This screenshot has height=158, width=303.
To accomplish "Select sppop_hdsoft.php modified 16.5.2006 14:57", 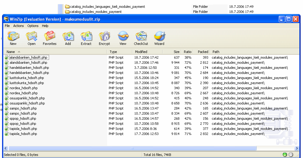I will point(23,118).
